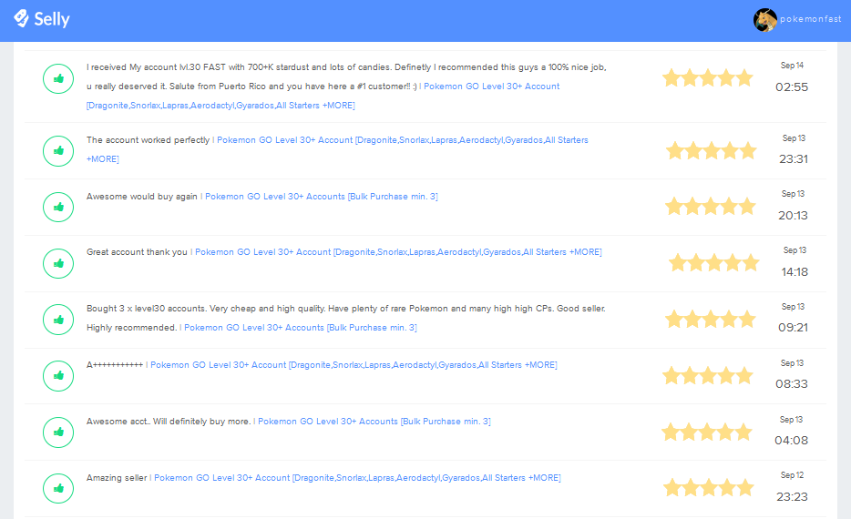The width and height of the screenshot is (851, 519).
Task: Click the '23:31' timestamp
Action: pos(794,159)
